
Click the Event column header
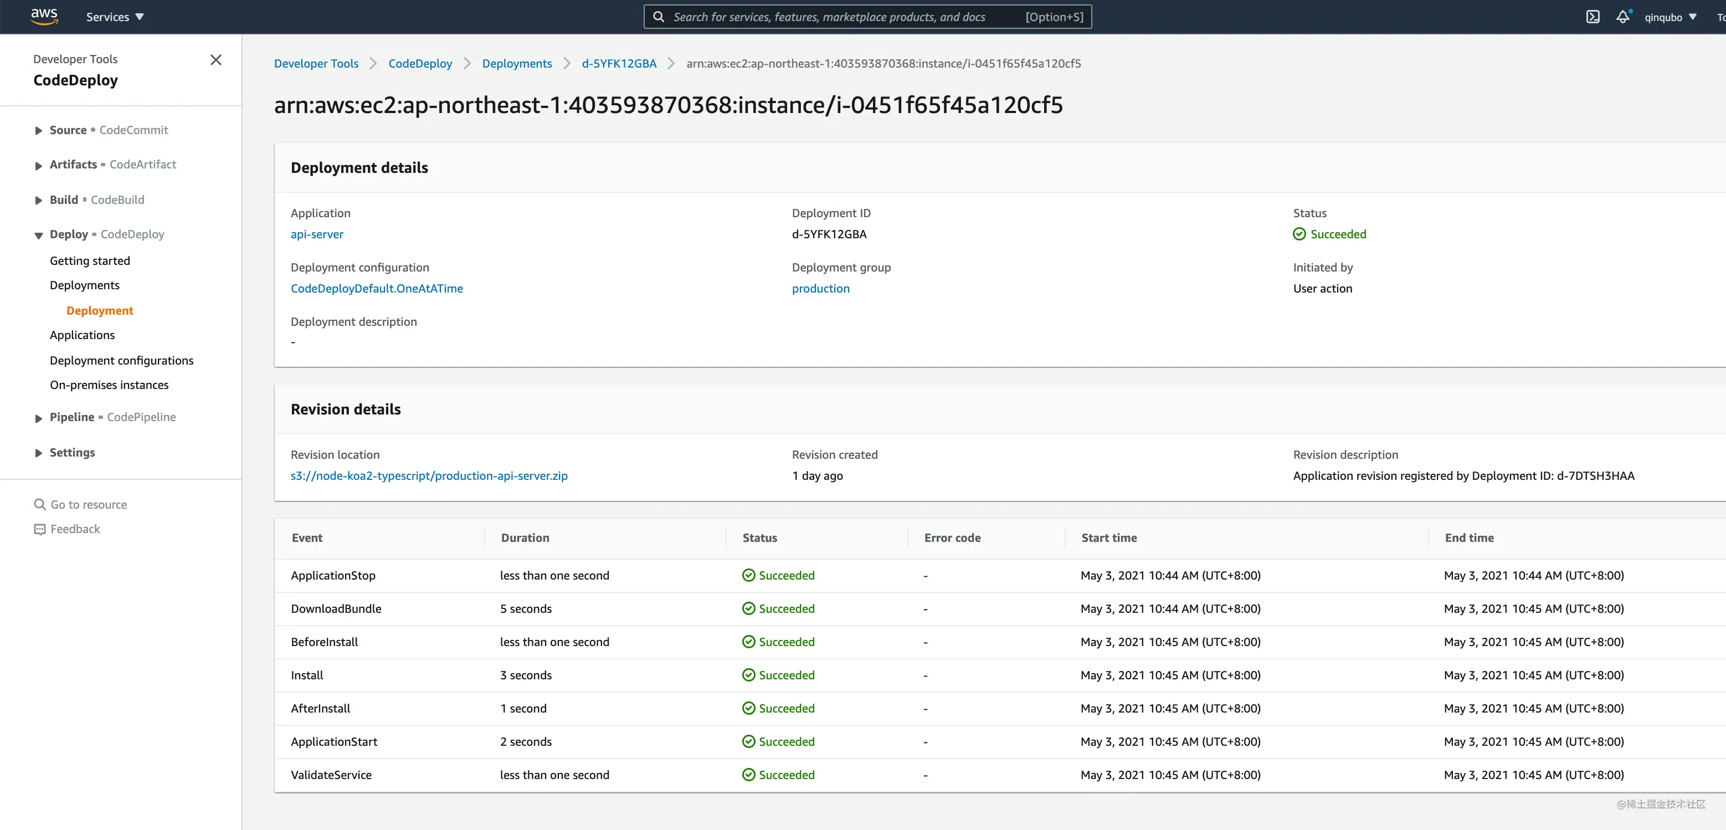click(307, 537)
